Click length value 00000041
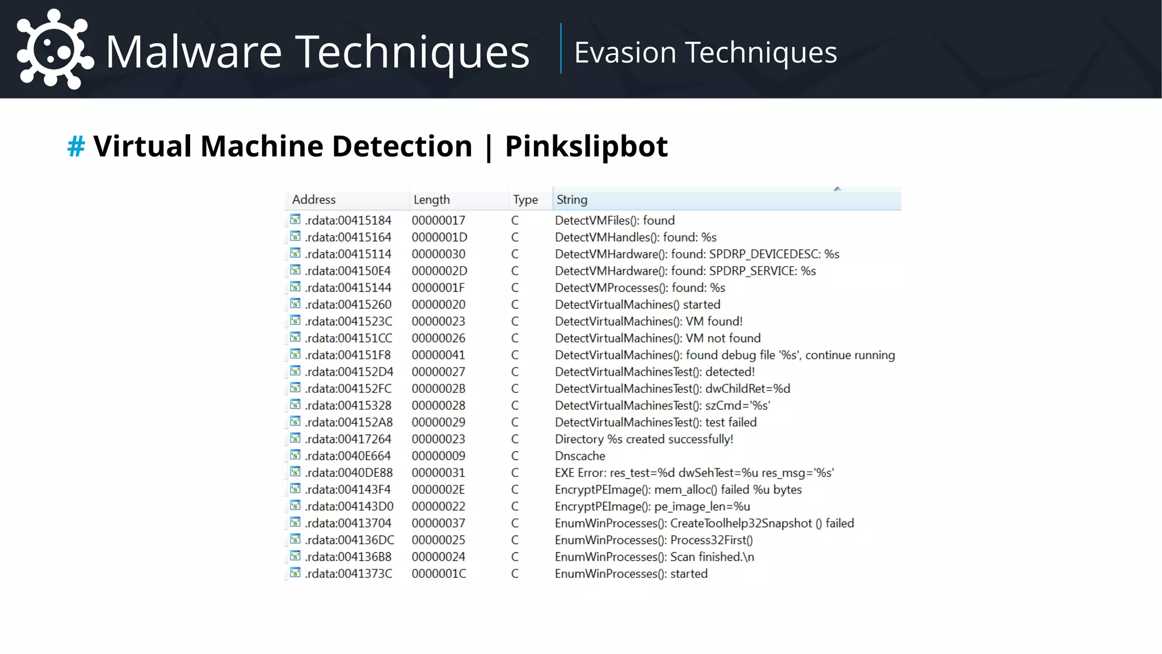This screenshot has height=654, width=1162. 439,355
